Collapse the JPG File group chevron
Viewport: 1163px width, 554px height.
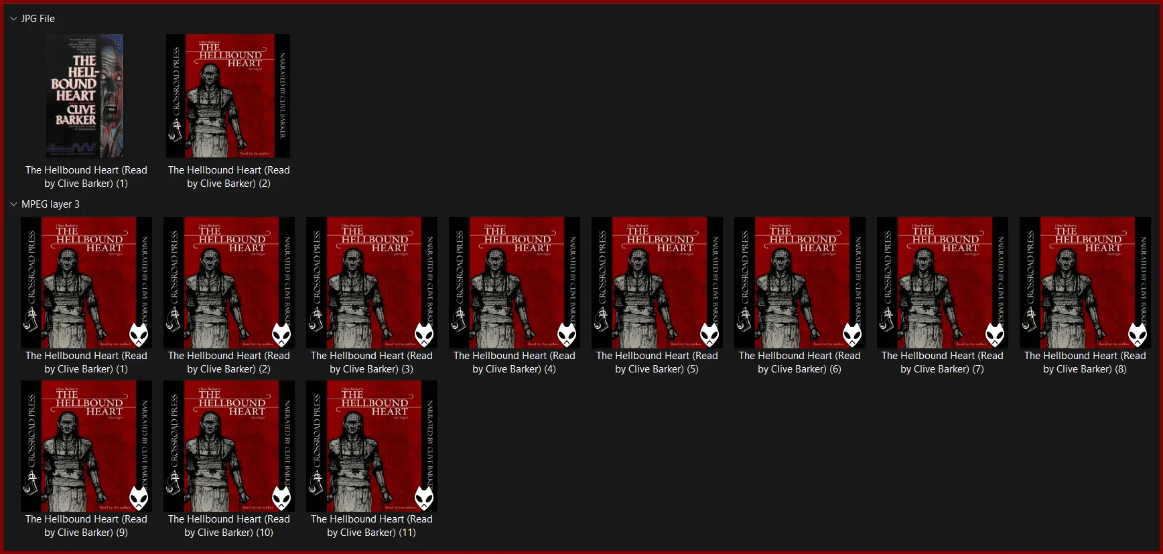pos(13,19)
